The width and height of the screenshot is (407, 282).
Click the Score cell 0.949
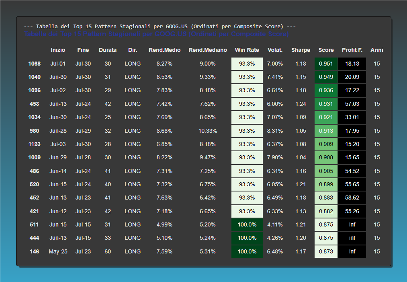[x=326, y=77]
